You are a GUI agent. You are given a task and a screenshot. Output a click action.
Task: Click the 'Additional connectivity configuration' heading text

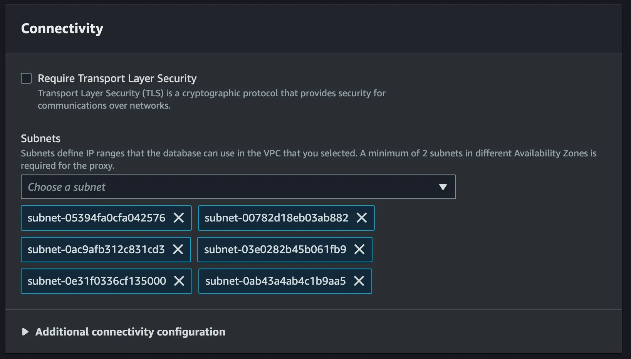coord(130,332)
